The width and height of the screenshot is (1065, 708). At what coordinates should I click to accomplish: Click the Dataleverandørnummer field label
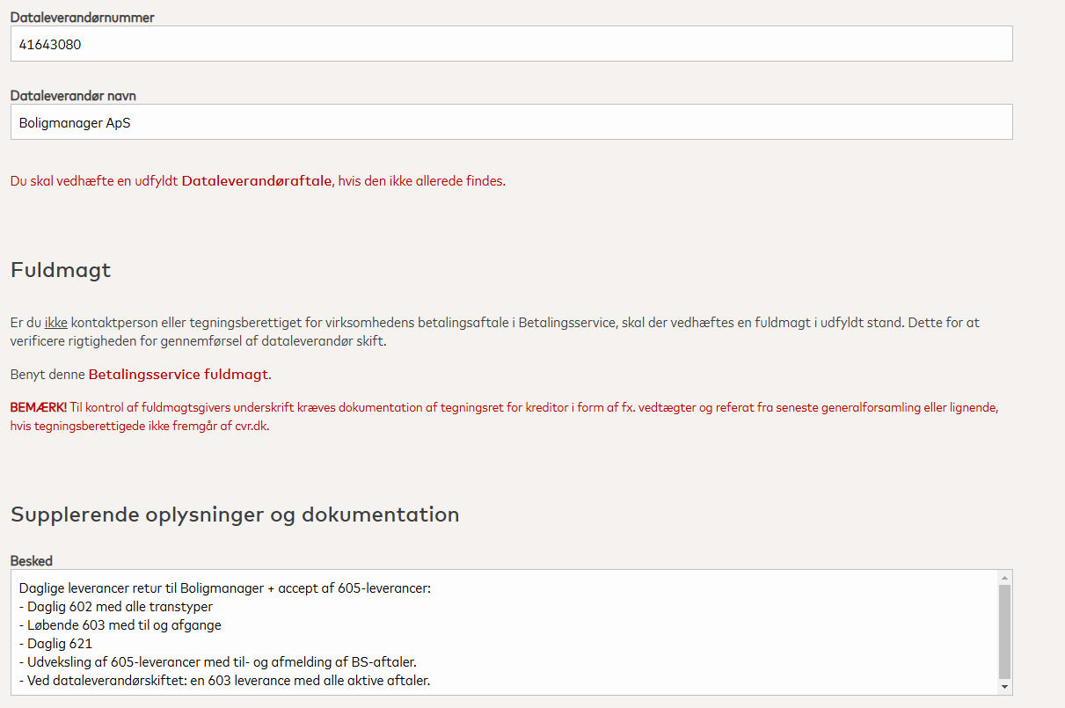[83, 18]
